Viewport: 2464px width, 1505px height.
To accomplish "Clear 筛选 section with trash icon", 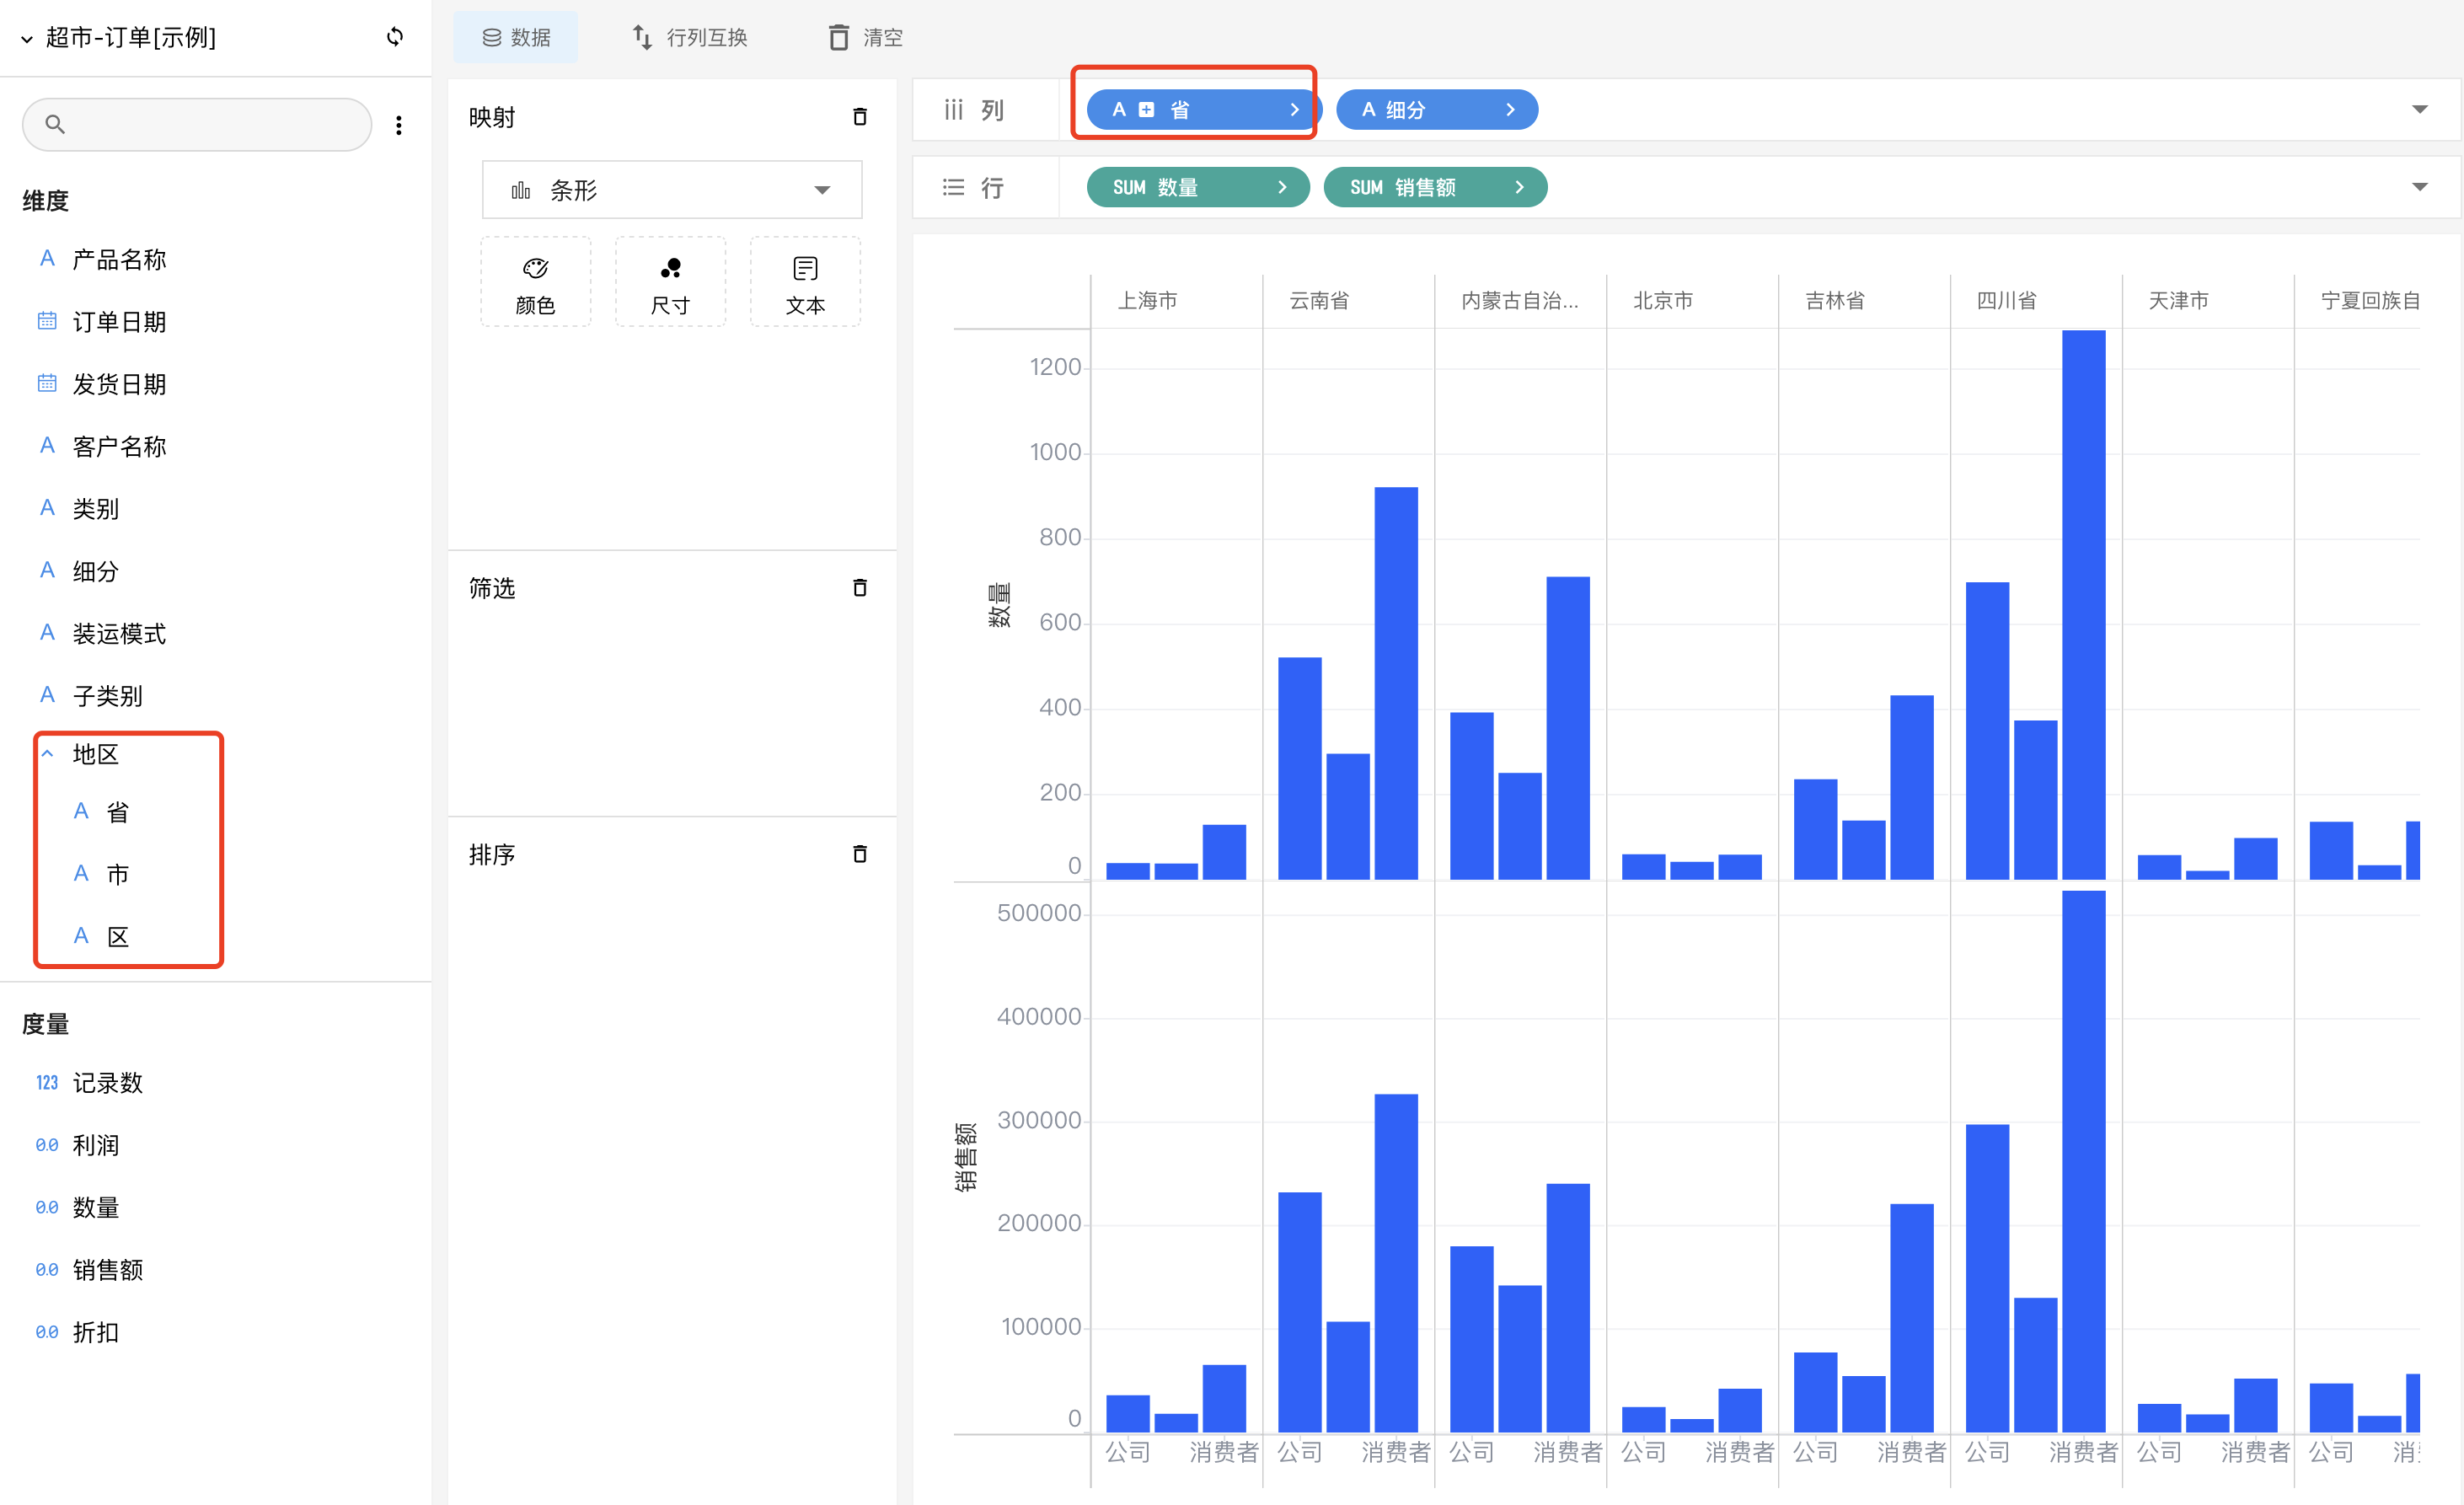I will (859, 587).
